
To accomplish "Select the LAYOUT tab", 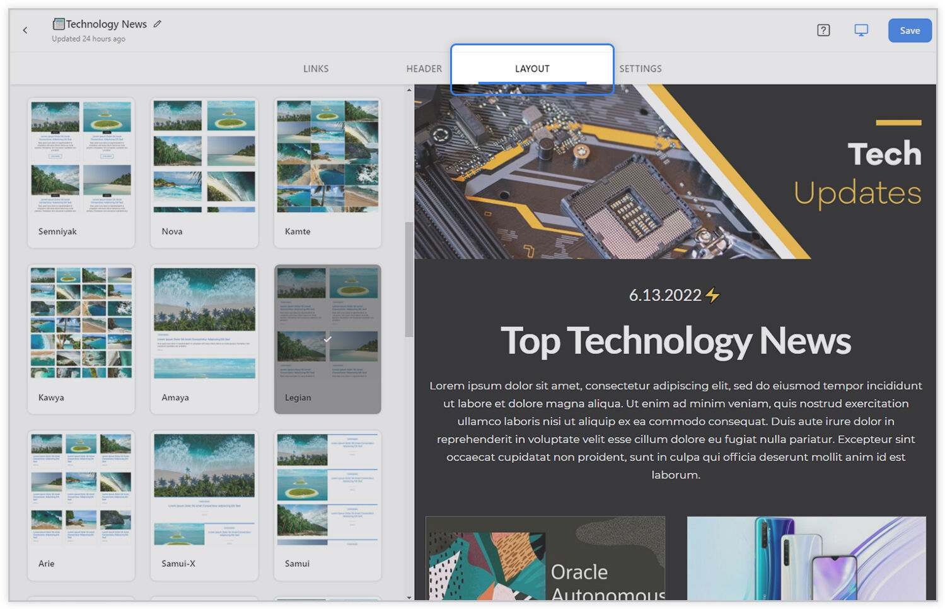I will coord(532,69).
